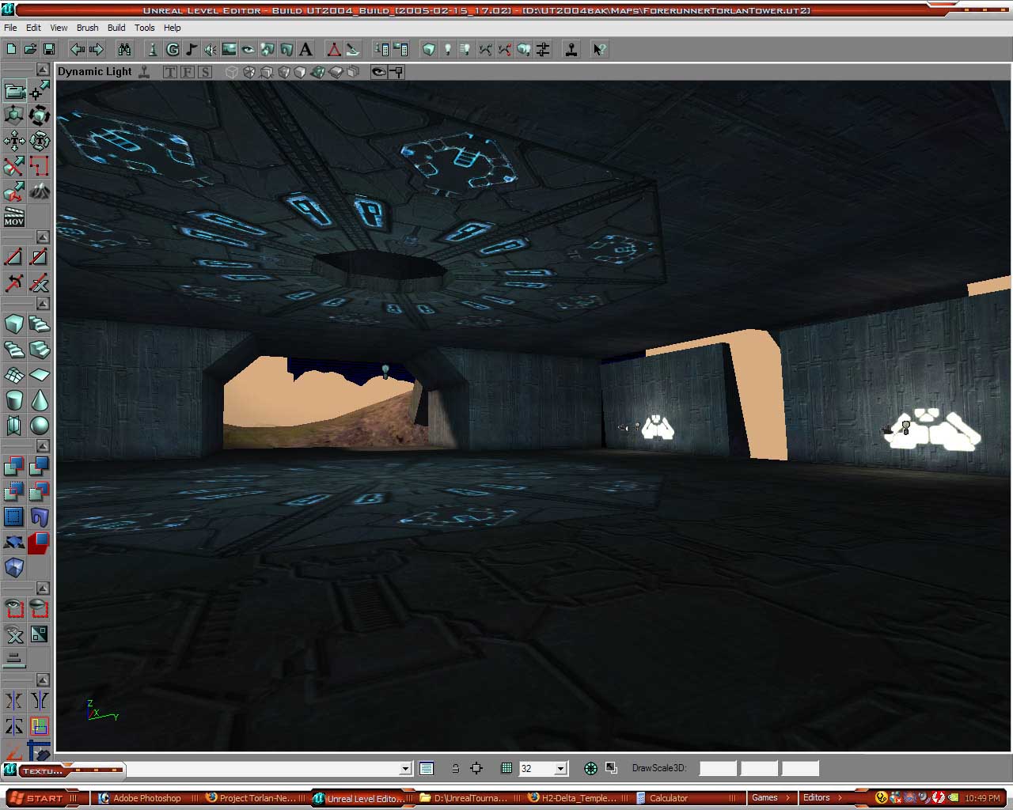This screenshot has width=1013, height=810.
Task: Open the Actor class browser chess pawn icon
Action: coord(154,49)
